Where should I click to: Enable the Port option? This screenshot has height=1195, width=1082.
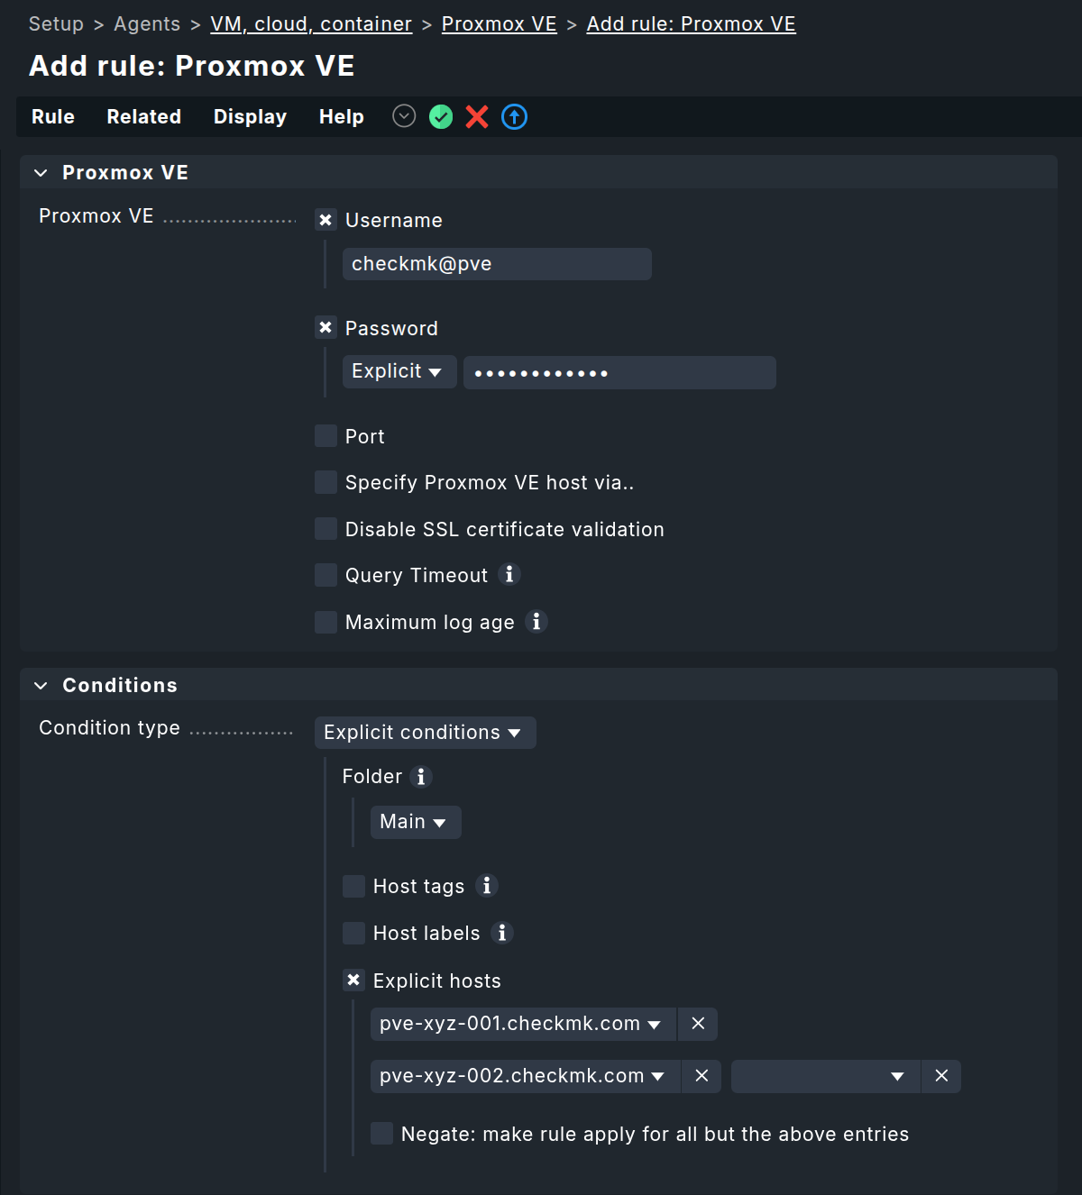click(326, 435)
